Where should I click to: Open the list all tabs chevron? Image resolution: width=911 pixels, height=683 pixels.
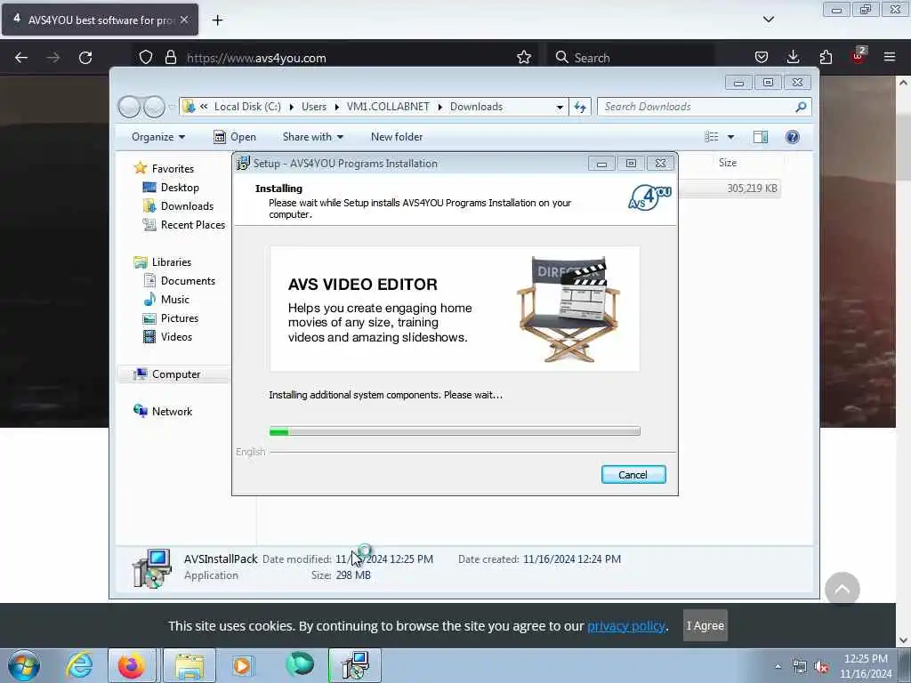pos(768,20)
